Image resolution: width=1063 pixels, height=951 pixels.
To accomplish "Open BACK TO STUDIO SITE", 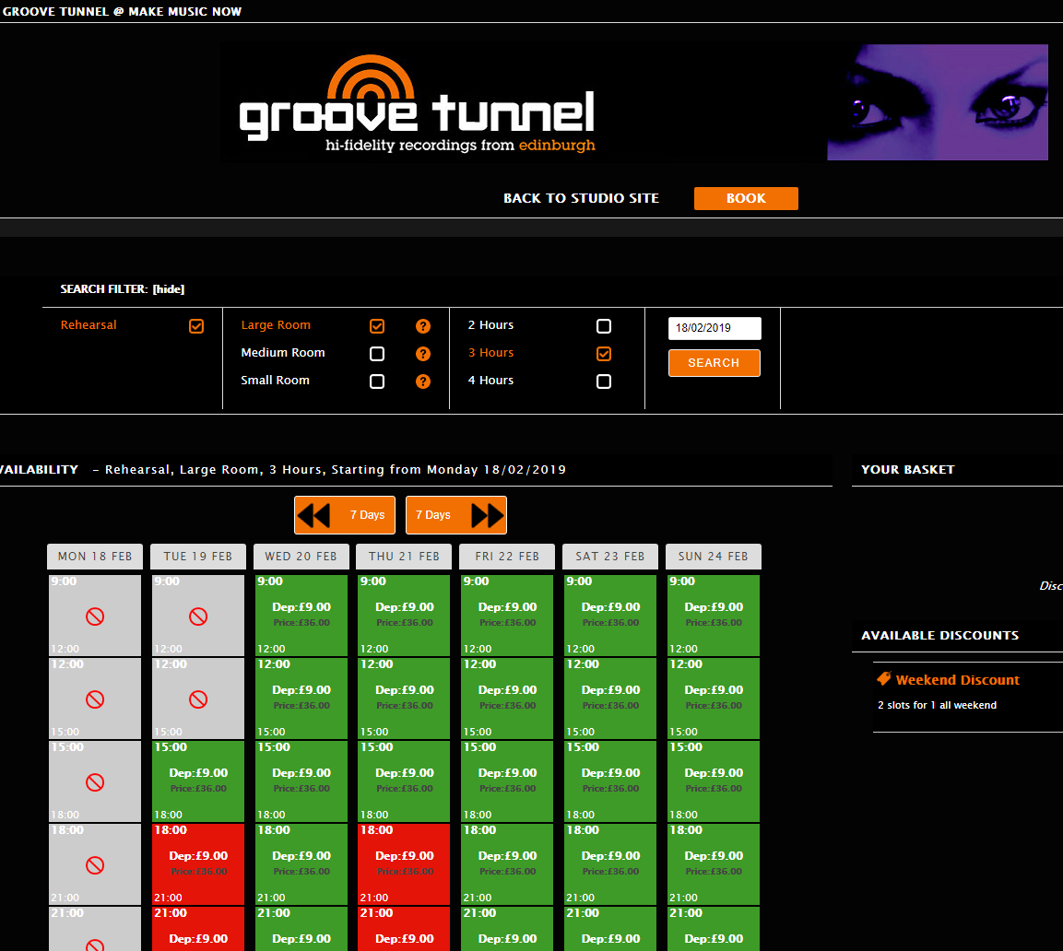I will (581, 198).
